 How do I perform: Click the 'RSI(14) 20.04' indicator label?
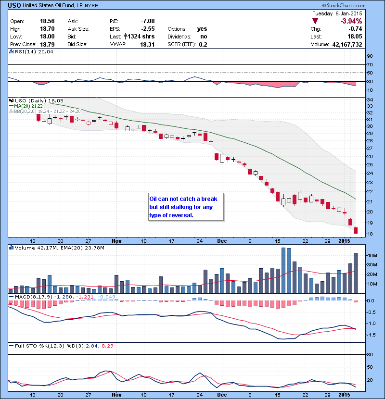tap(34, 51)
